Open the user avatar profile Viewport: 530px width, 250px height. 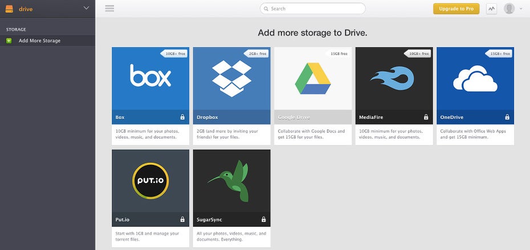[509, 9]
